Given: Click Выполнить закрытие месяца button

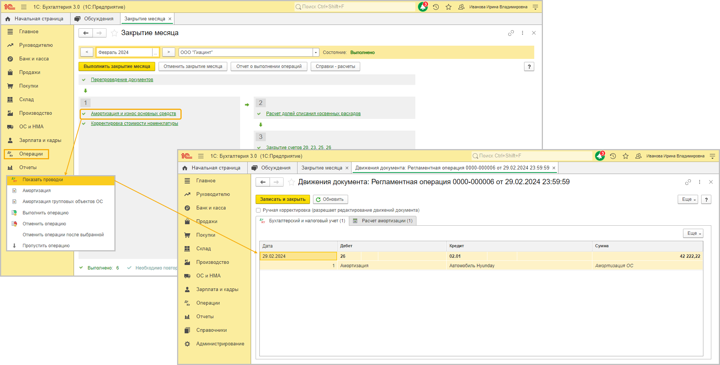Looking at the screenshot, I should pyautogui.click(x=117, y=66).
